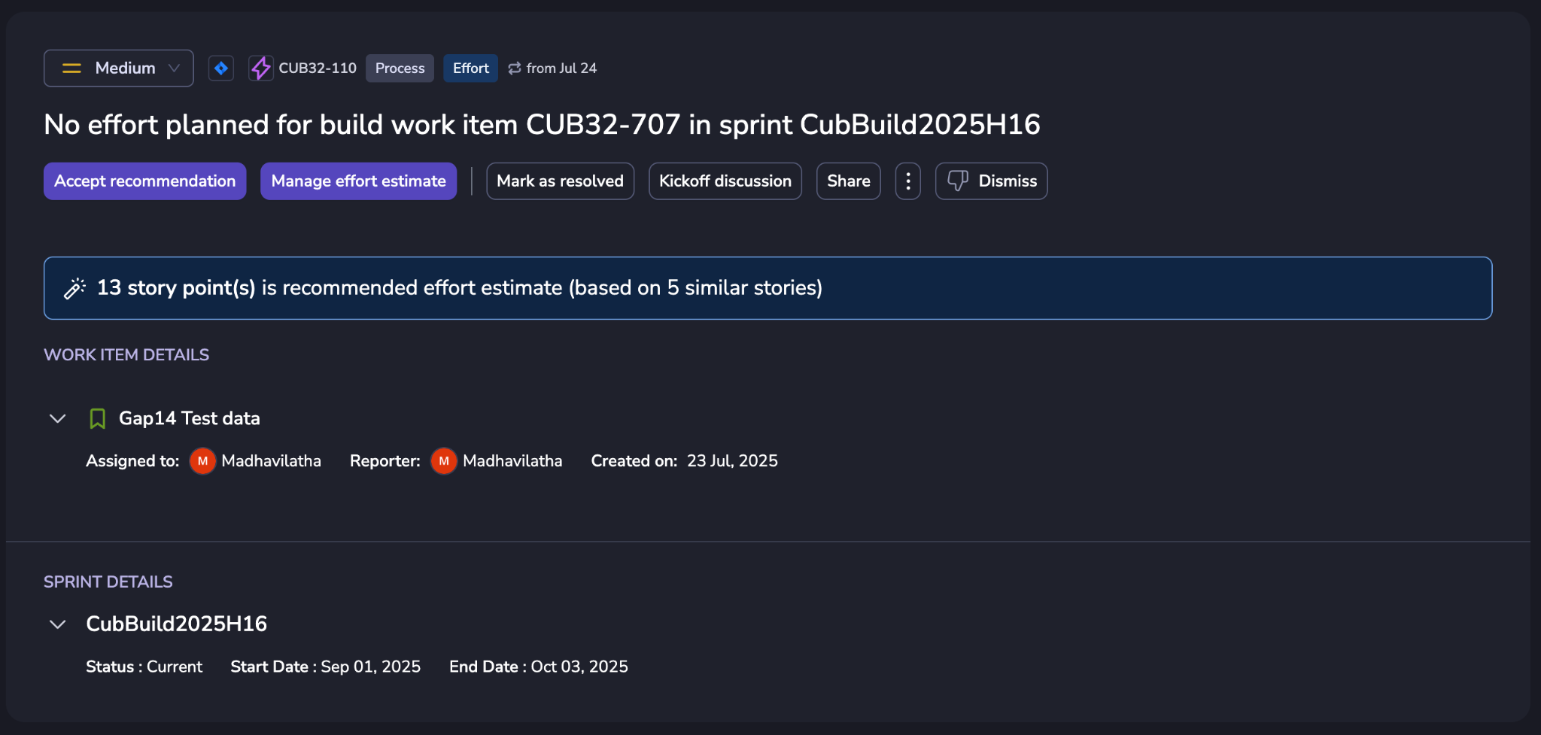The width and height of the screenshot is (1541, 735).
Task: Click the assignee Madhavilatha avatar
Action: (202, 461)
